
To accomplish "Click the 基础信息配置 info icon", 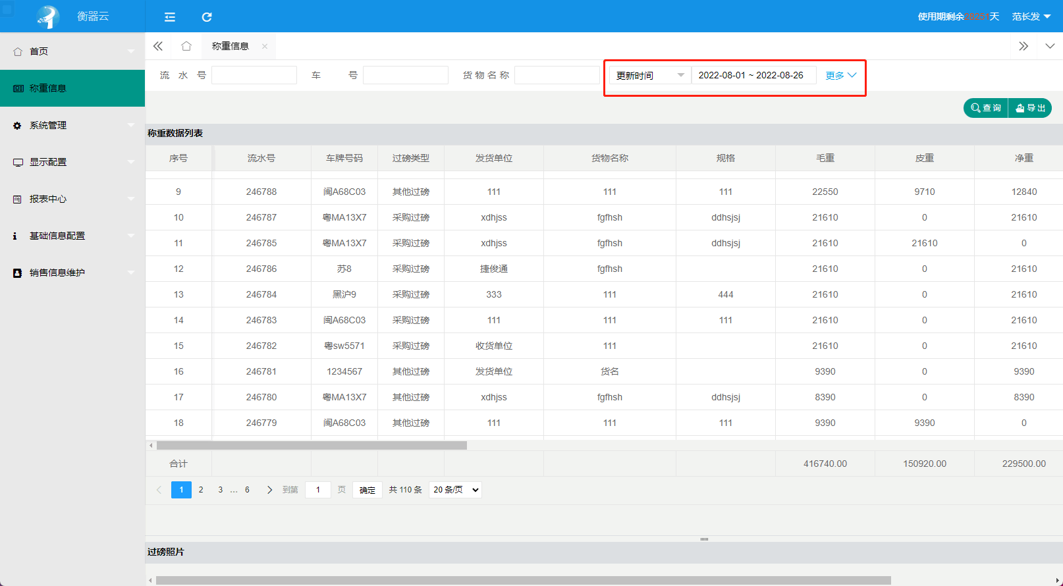I will pos(15,236).
